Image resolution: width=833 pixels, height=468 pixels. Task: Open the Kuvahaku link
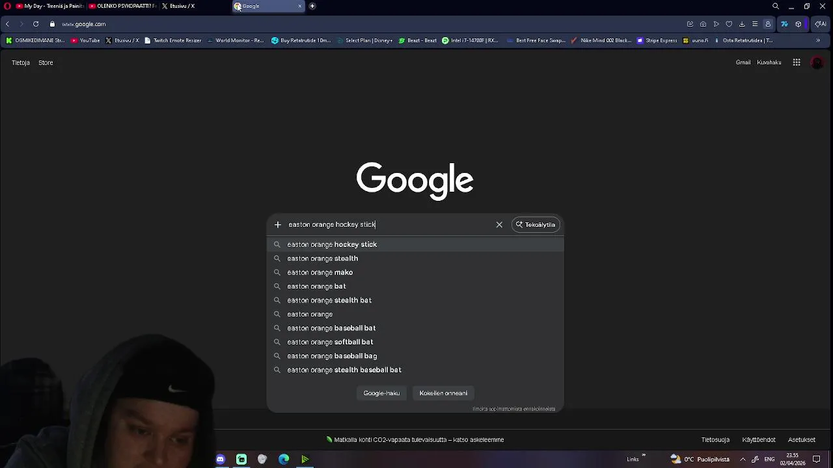pos(769,62)
